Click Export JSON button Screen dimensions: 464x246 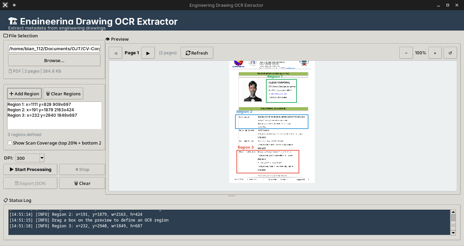pos(31,183)
